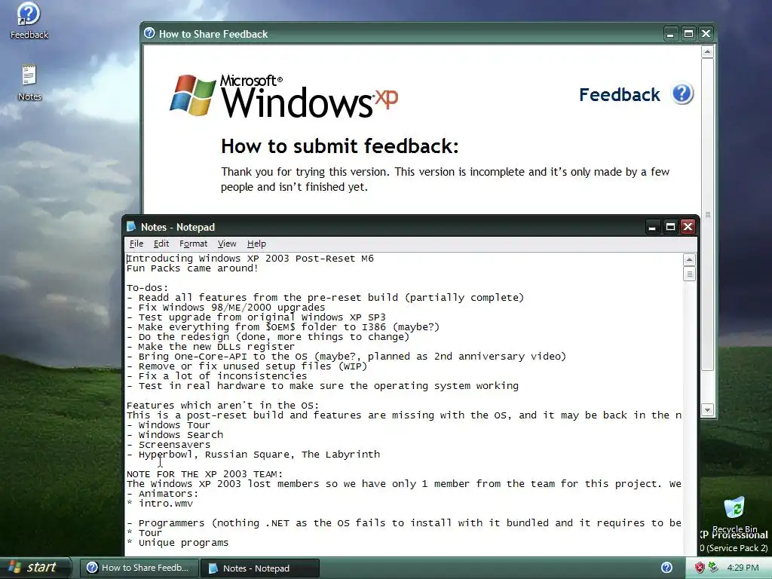Screen dimensions: 772x579
Task: Open the Help menu in Notepad
Action: [256, 244]
